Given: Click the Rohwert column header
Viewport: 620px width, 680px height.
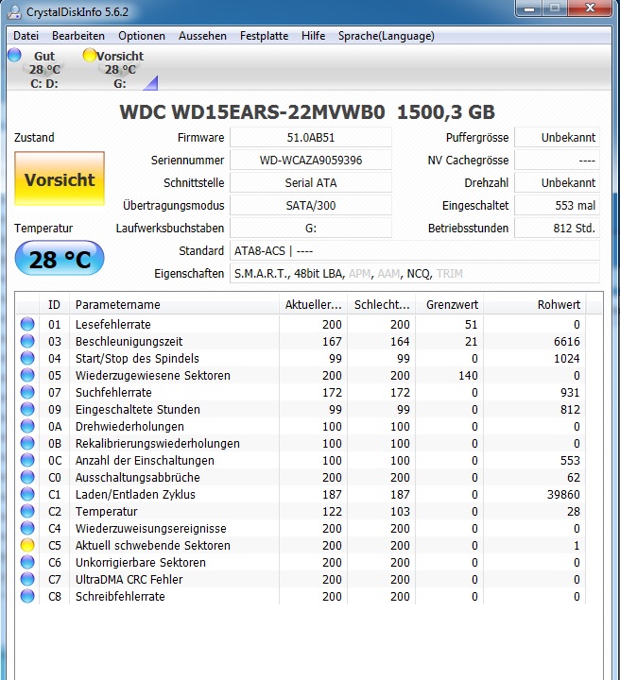Looking at the screenshot, I should point(535,304).
